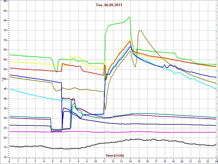
Task: Click hour 24 on the time axis
Action: coord(216,162)
